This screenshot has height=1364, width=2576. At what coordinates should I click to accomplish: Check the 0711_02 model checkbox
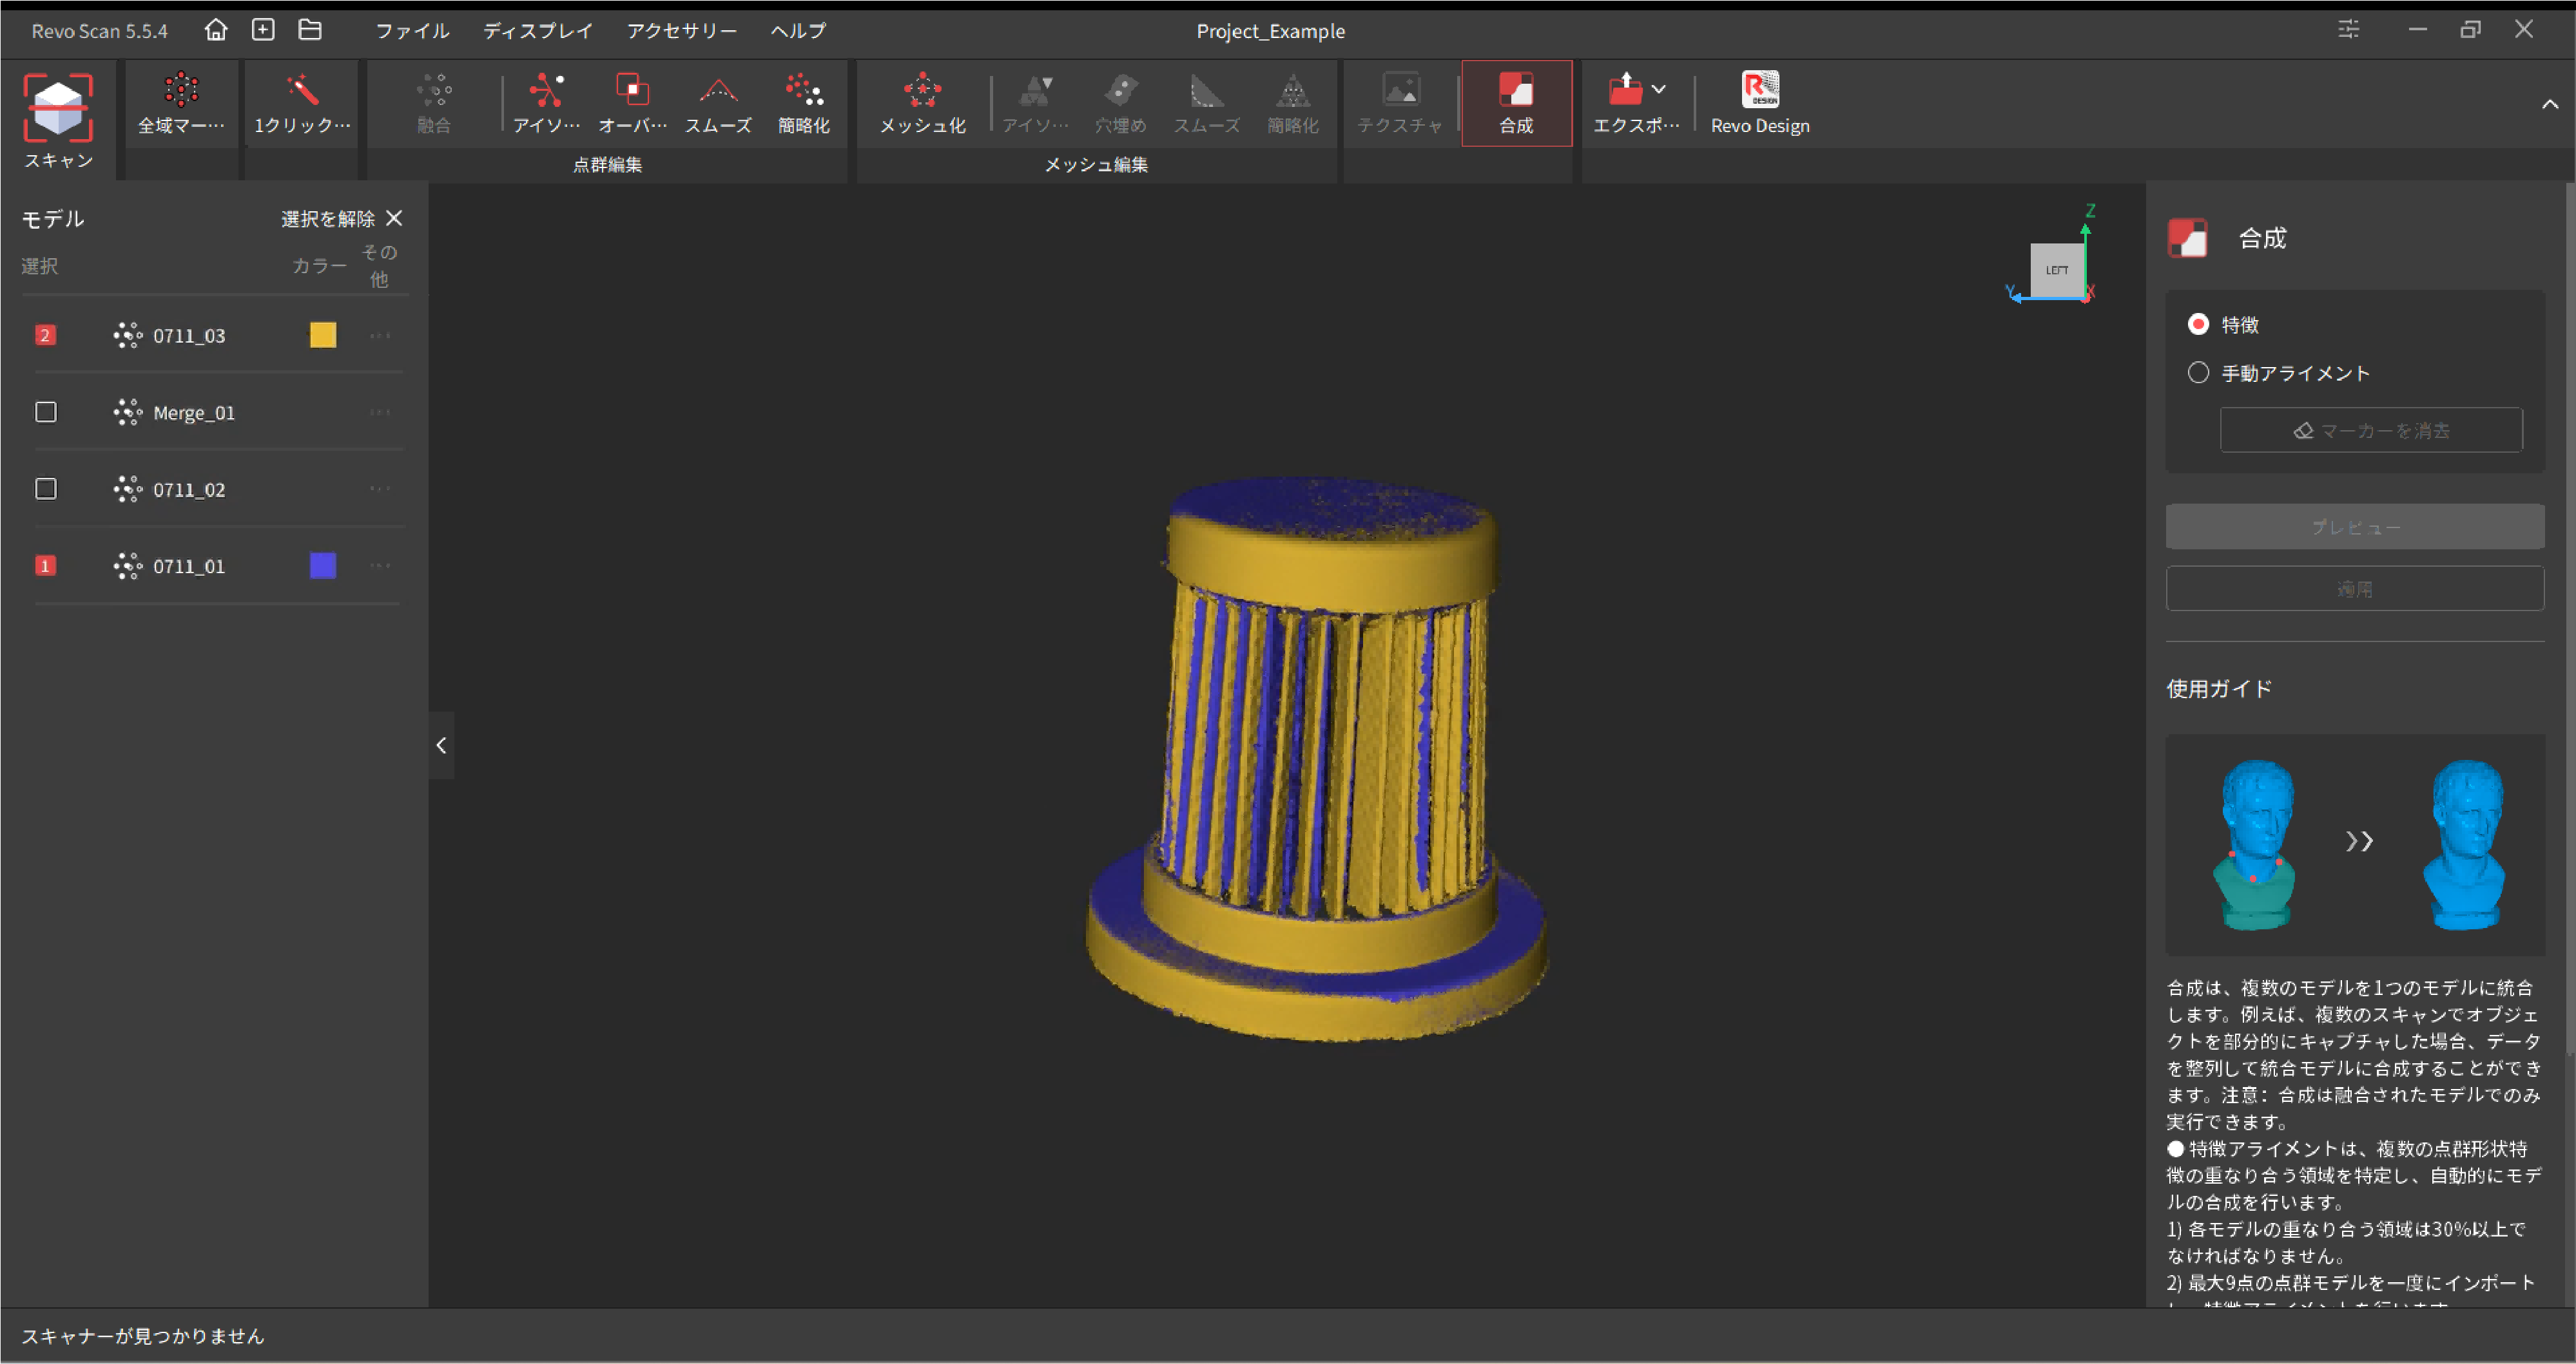click(45, 489)
